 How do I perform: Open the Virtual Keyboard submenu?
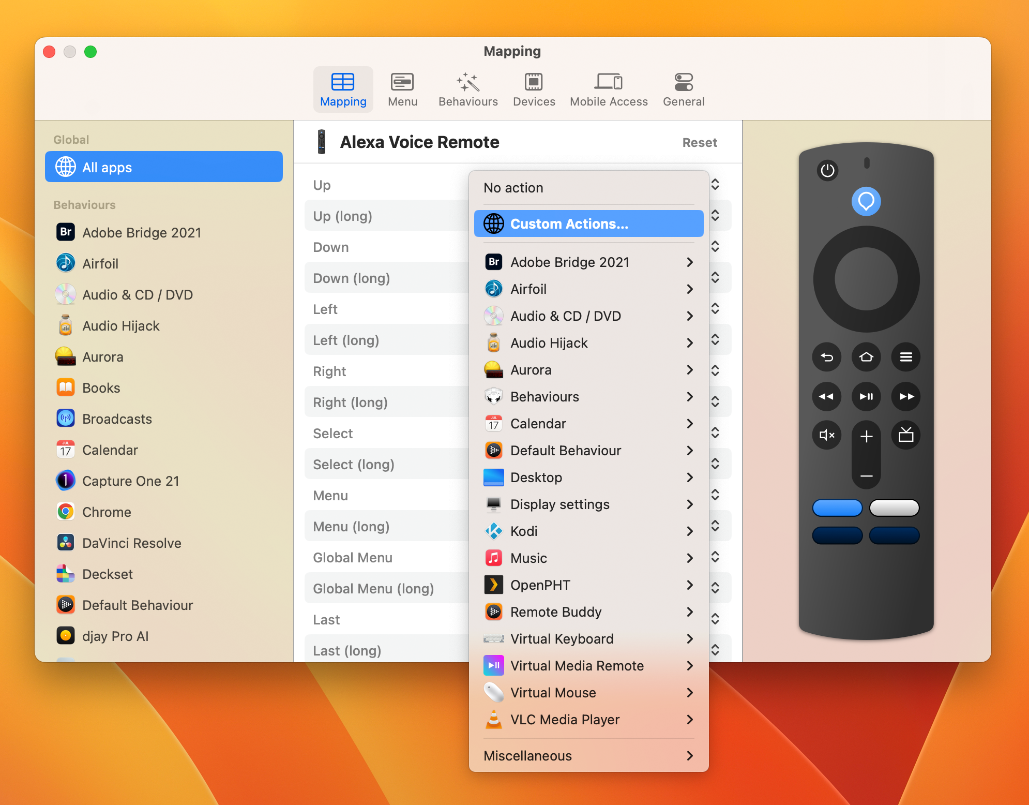click(588, 638)
